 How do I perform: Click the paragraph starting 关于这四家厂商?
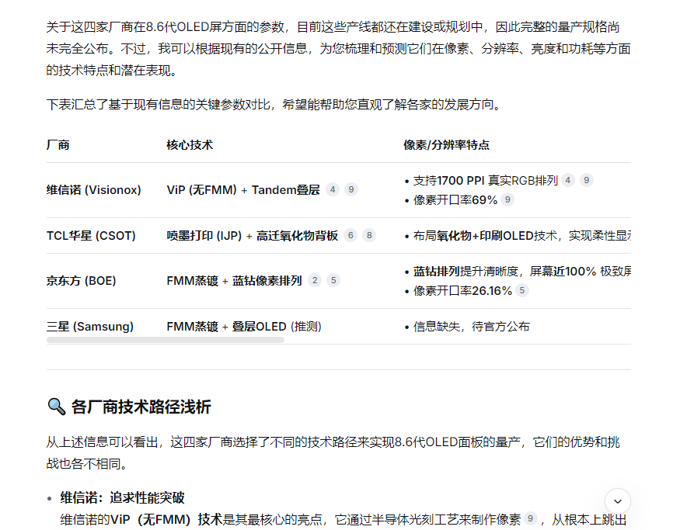coord(338,48)
